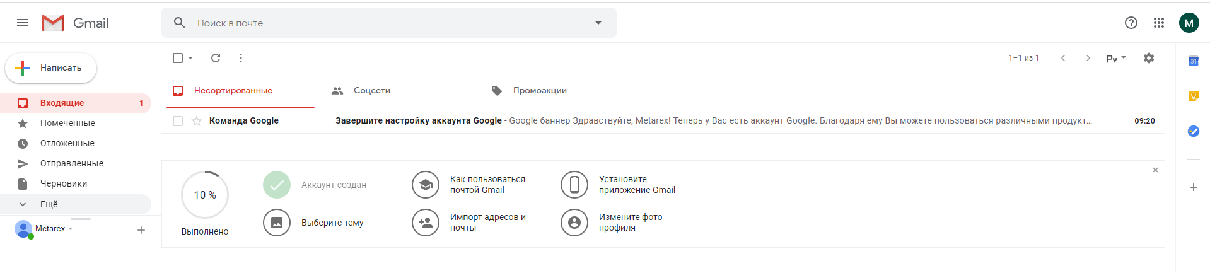Viewport: 1210px width, 273px height.
Task: Switch to the "Промоакции" tab
Action: tap(540, 91)
